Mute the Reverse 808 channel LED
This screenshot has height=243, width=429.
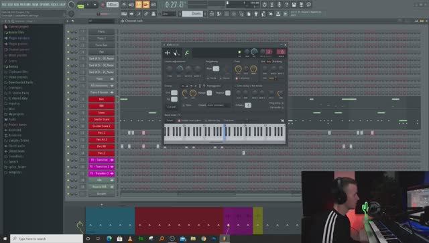(x=68, y=187)
